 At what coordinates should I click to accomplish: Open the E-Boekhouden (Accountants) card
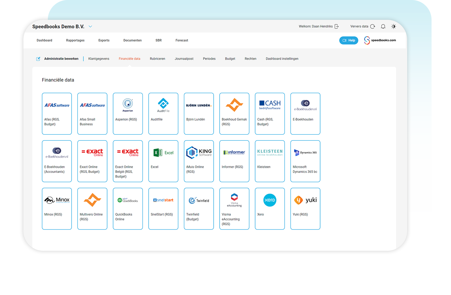pyautogui.click(x=57, y=161)
